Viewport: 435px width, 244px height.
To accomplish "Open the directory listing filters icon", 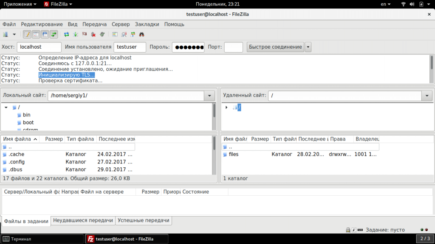I will click(115, 34).
